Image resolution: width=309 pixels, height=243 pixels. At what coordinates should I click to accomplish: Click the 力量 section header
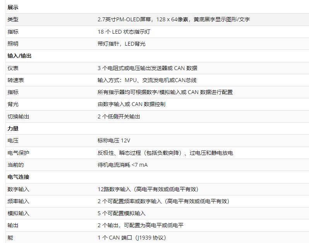click(x=13, y=128)
